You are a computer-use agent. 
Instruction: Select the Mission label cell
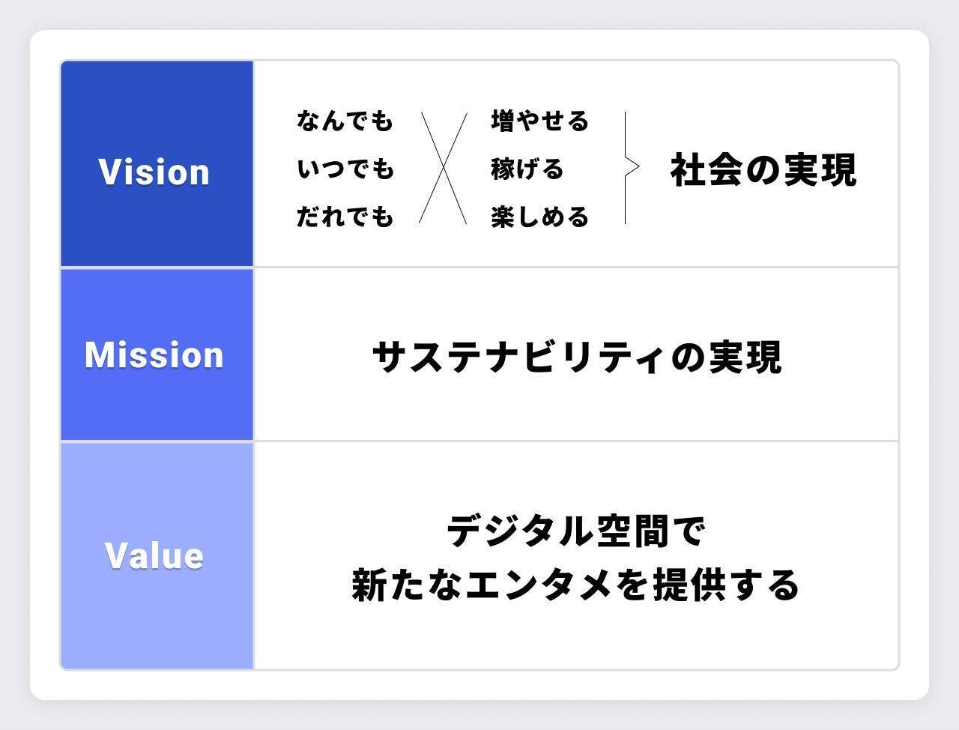pyautogui.click(x=154, y=355)
